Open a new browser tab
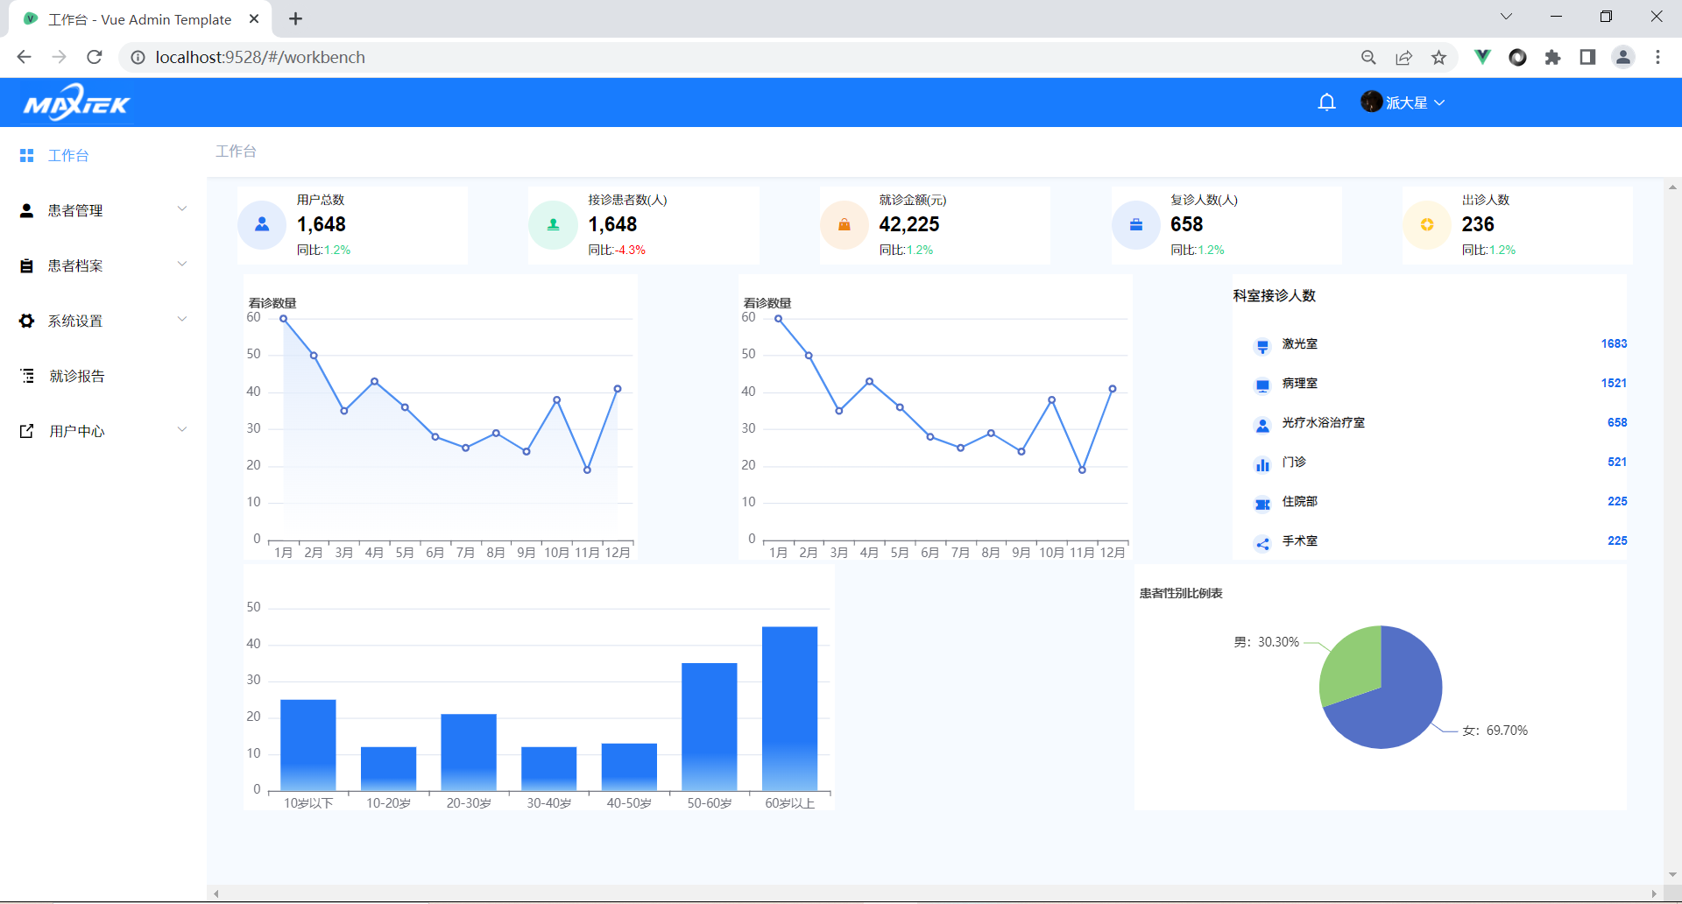 [295, 18]
